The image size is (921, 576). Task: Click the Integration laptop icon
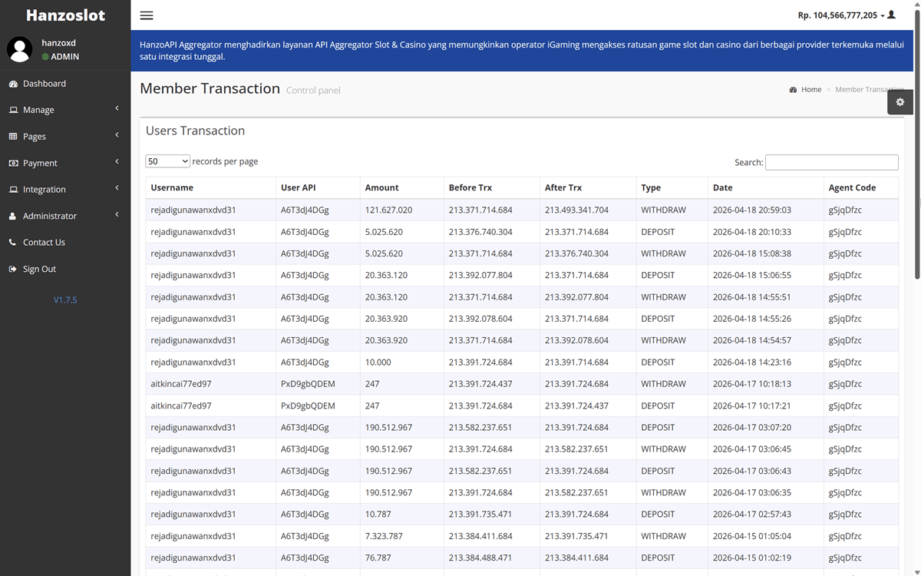tap(13, 190)
